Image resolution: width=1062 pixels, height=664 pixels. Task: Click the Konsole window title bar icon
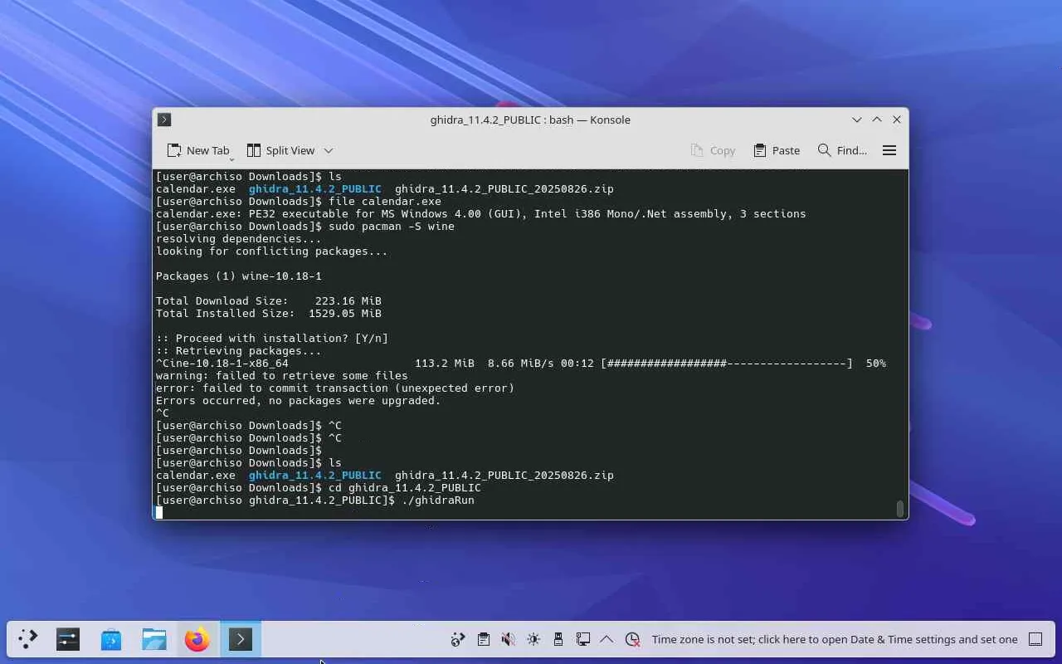pos(164,120)
